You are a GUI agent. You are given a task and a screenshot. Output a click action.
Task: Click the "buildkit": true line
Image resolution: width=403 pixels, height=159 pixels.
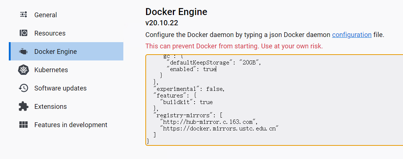(186, 102)
